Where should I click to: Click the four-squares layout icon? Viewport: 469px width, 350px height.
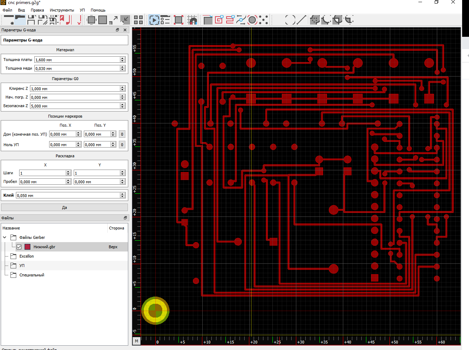pyautogui.click(x=138, y=20)
